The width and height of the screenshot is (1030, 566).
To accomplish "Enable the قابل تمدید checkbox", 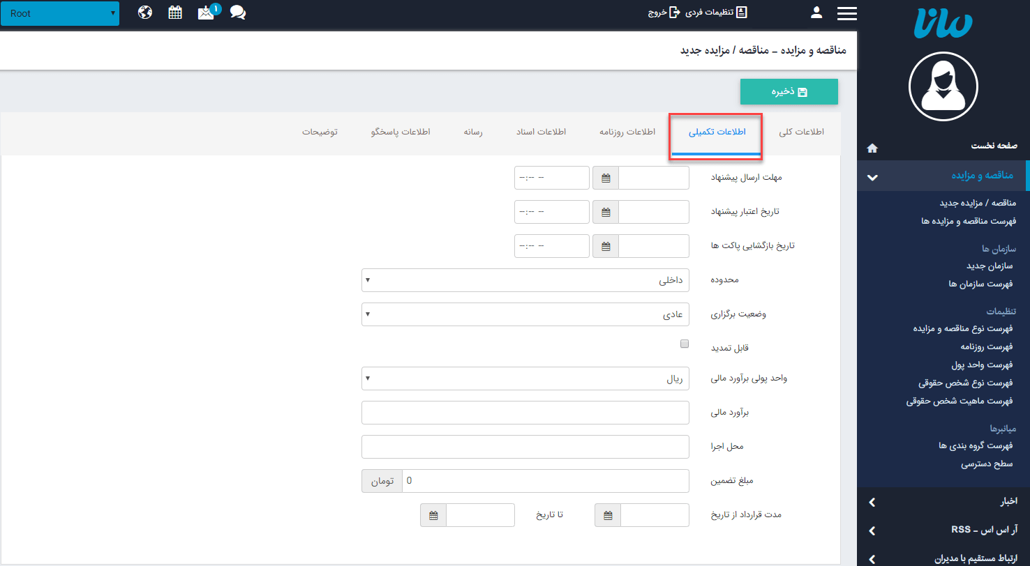I will (x=685, y=343).
